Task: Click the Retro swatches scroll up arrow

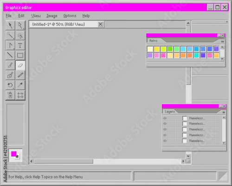Action: 222,47
